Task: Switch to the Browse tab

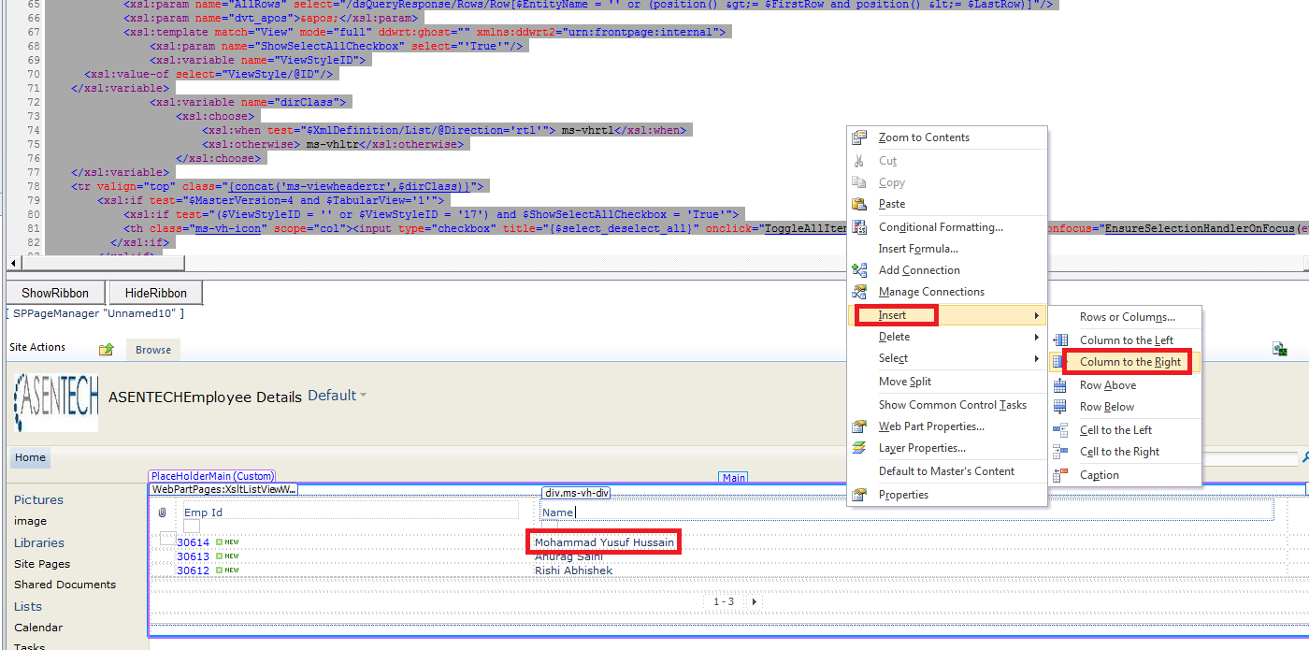Action: coord(152,349)
